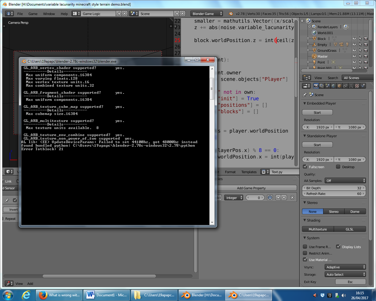Screen dimensions: 376x301
Task: Collapse the Embedded Player panel
Action: click(305, 103)
